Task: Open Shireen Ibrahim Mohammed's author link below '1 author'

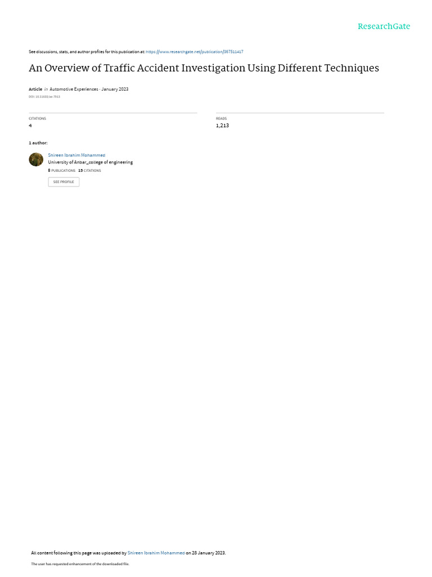Action: 76,156
